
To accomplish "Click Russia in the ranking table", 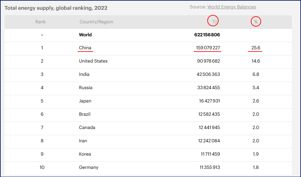I will click(86, 88).
